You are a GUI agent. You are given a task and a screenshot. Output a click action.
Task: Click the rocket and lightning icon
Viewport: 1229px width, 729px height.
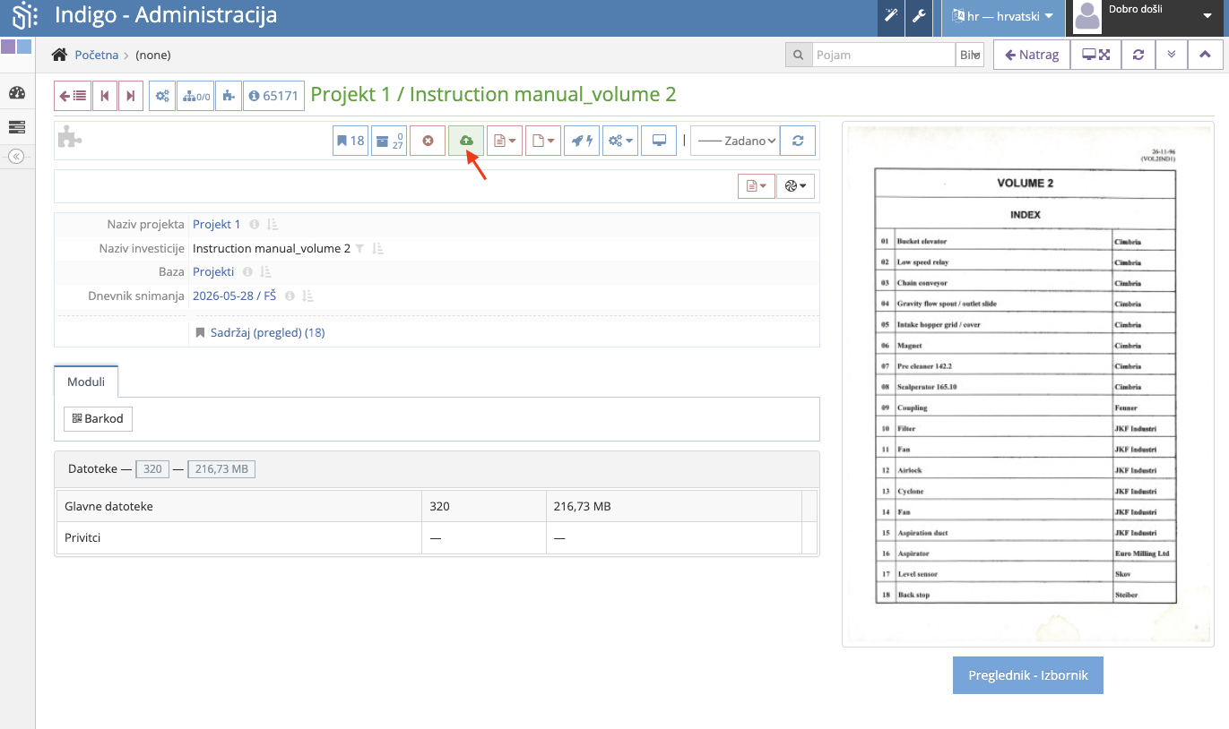pyautogui.click(x=582, y=141)
